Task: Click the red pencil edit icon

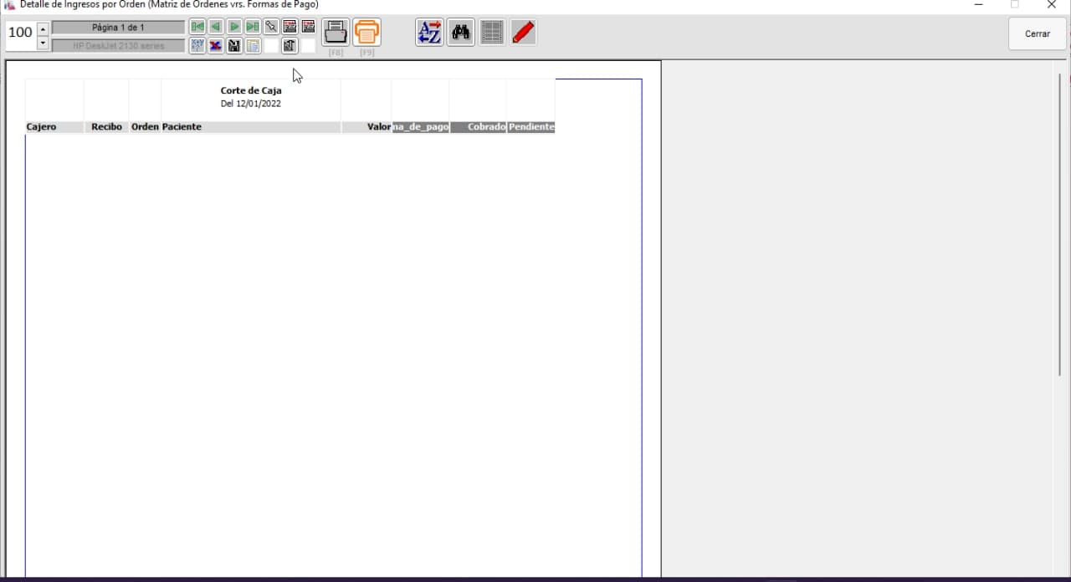Action: coord(523,33)
